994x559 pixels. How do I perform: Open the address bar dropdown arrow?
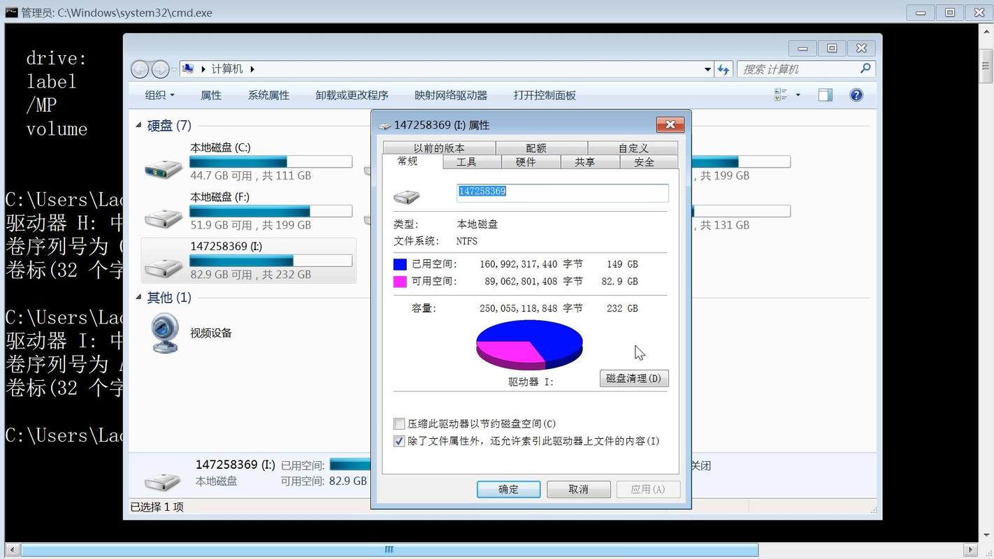707,68
